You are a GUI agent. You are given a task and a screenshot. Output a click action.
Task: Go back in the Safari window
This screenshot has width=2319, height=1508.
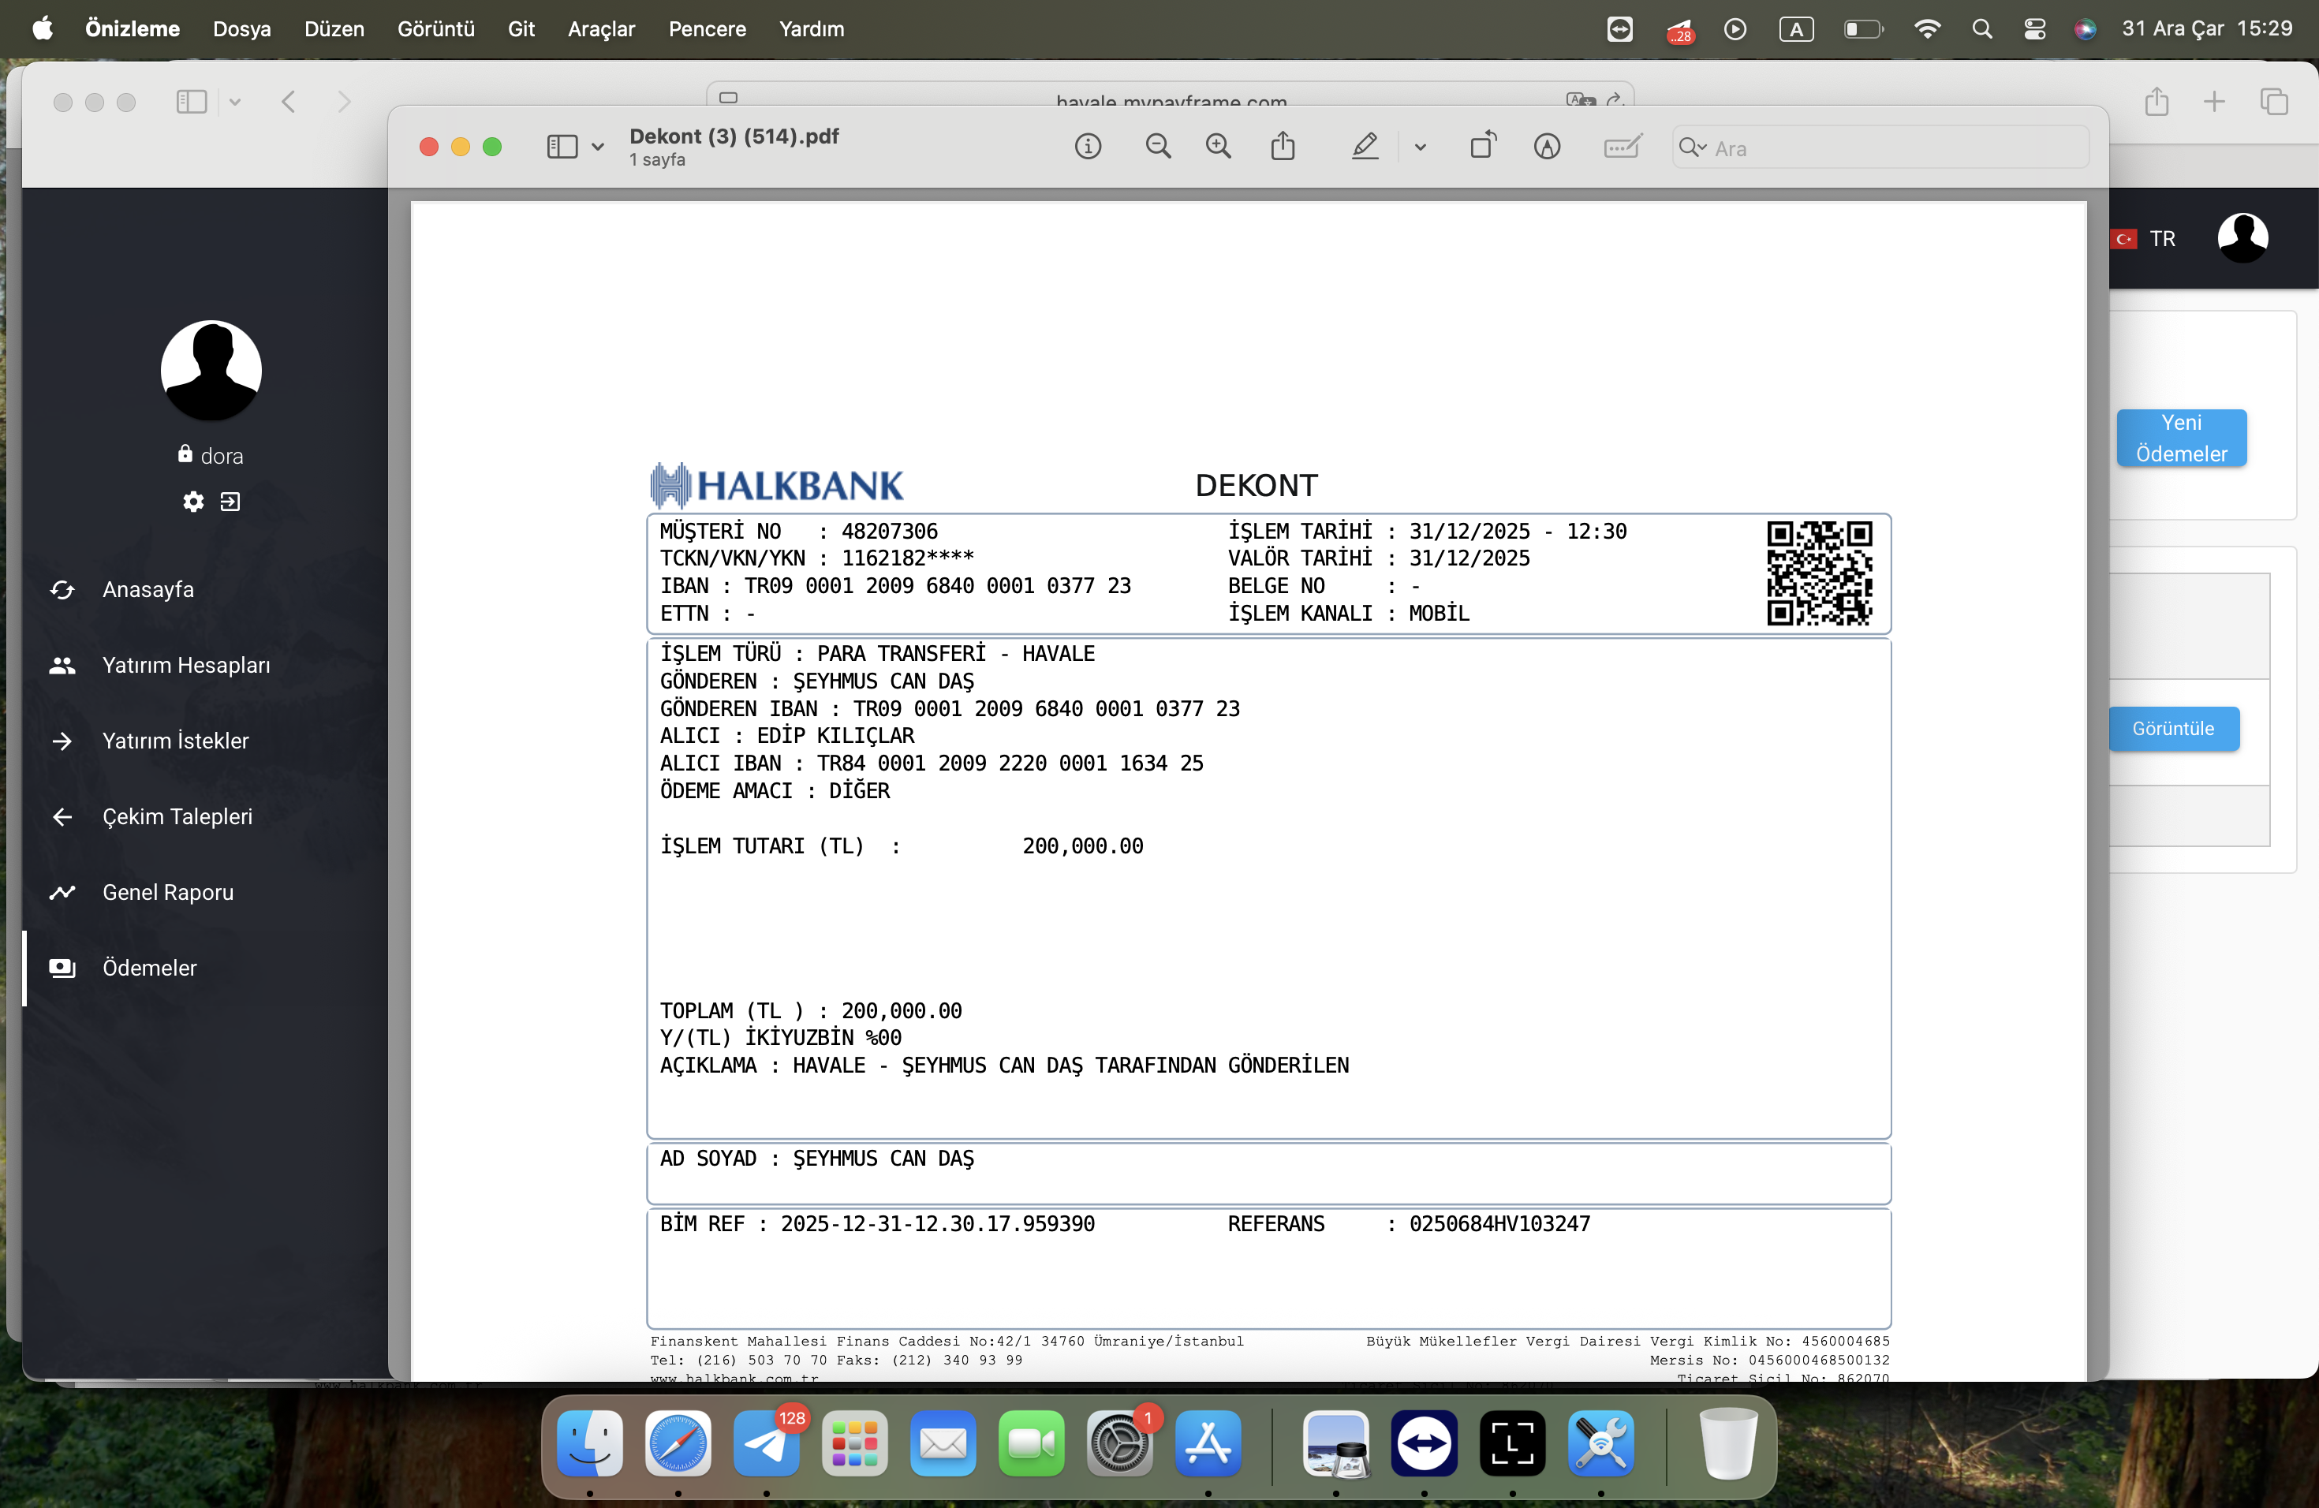point(289,103)
